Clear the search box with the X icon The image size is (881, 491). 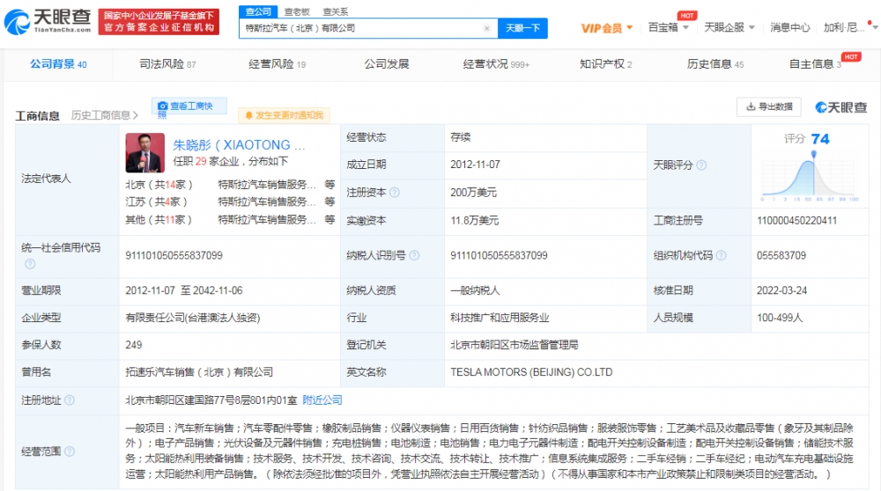(x=486, y=28)
